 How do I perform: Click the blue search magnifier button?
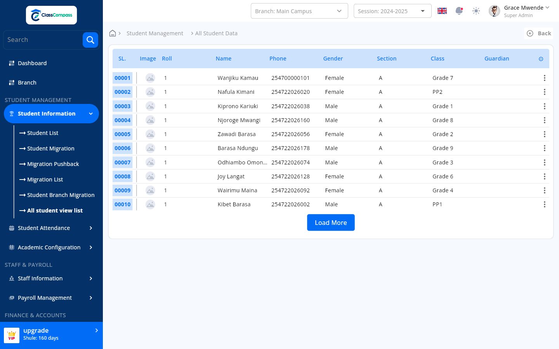click(90, 40)
